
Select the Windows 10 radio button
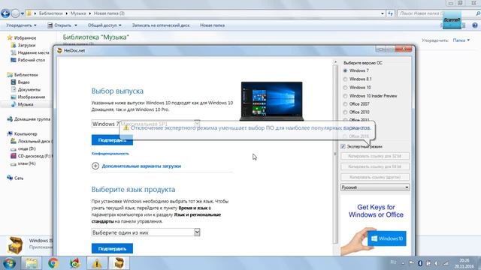tap(345, 88)
